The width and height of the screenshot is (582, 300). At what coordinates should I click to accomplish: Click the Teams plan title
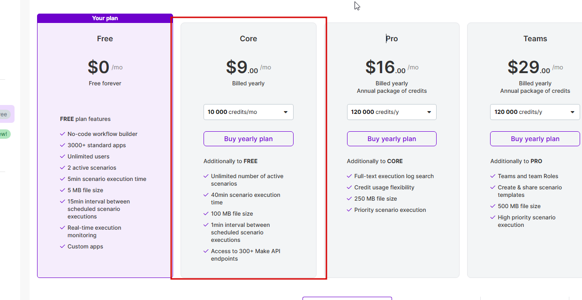535,39
